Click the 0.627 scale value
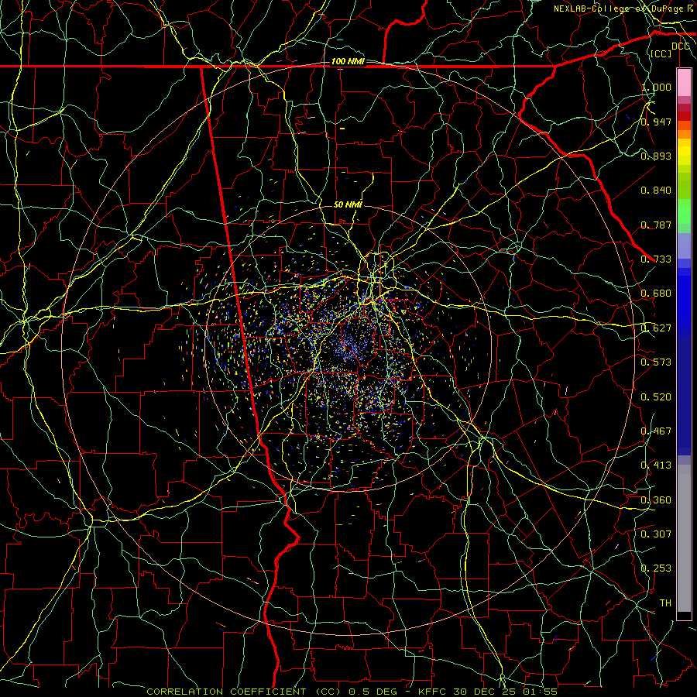The height and width of the screenshot is (697, 697). pyautogui.click(x=656, y=328)
